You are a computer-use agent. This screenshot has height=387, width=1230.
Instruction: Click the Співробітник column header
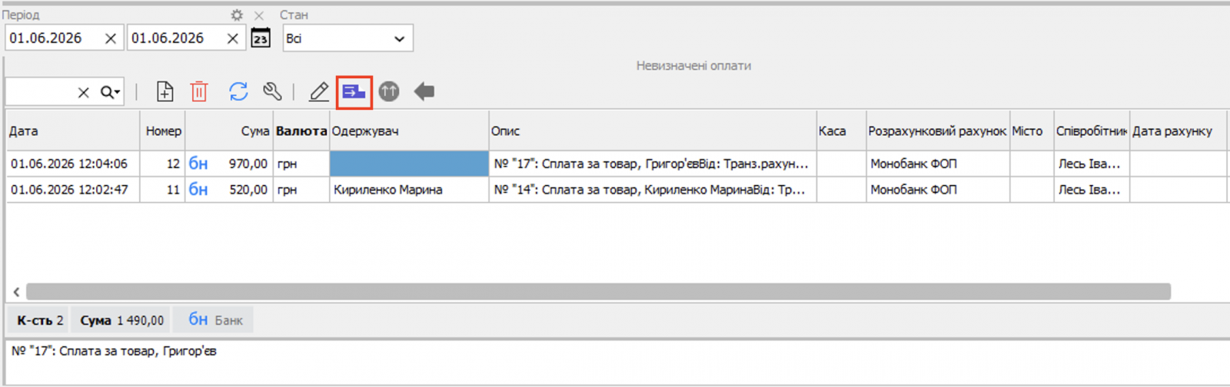pos(1092,131)
